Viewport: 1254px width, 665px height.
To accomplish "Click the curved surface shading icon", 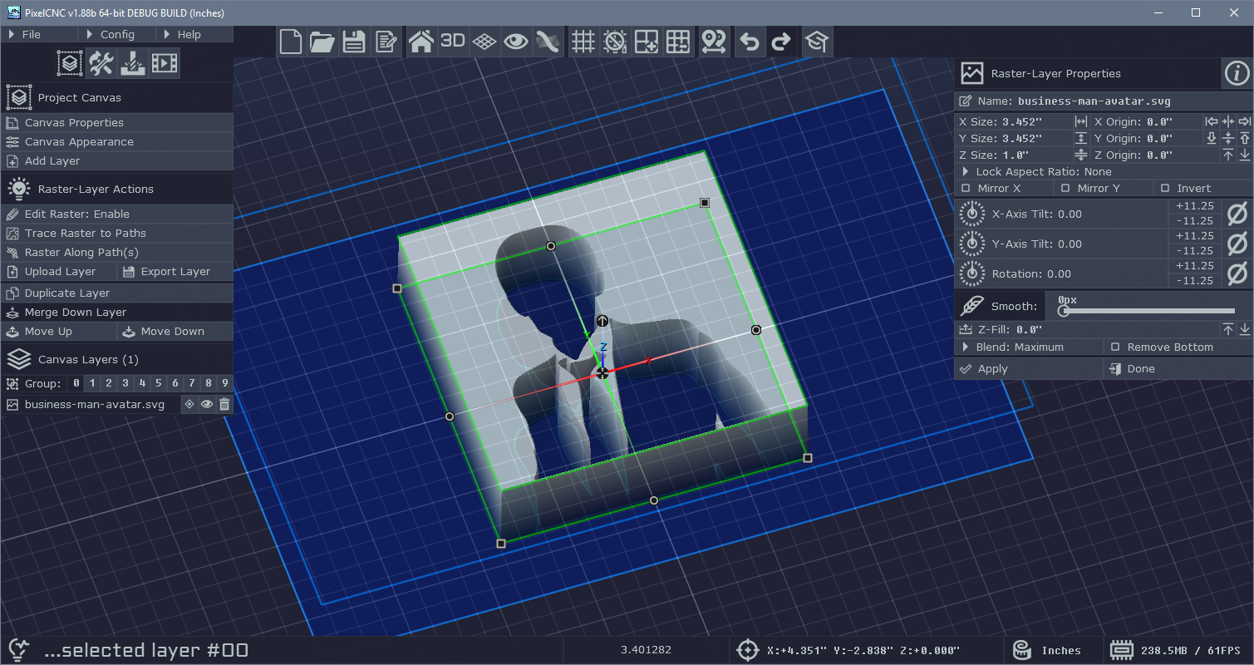I will 548,42.
